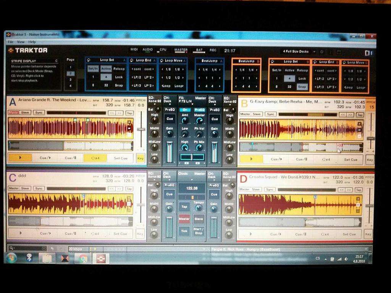Open the browser search options dropdown
Viewport: 391px width, 293px height.
pyautogui.click(x=44, y=248)
